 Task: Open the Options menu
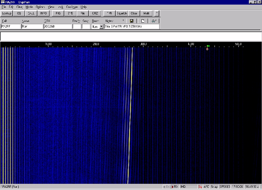point(40,7)
